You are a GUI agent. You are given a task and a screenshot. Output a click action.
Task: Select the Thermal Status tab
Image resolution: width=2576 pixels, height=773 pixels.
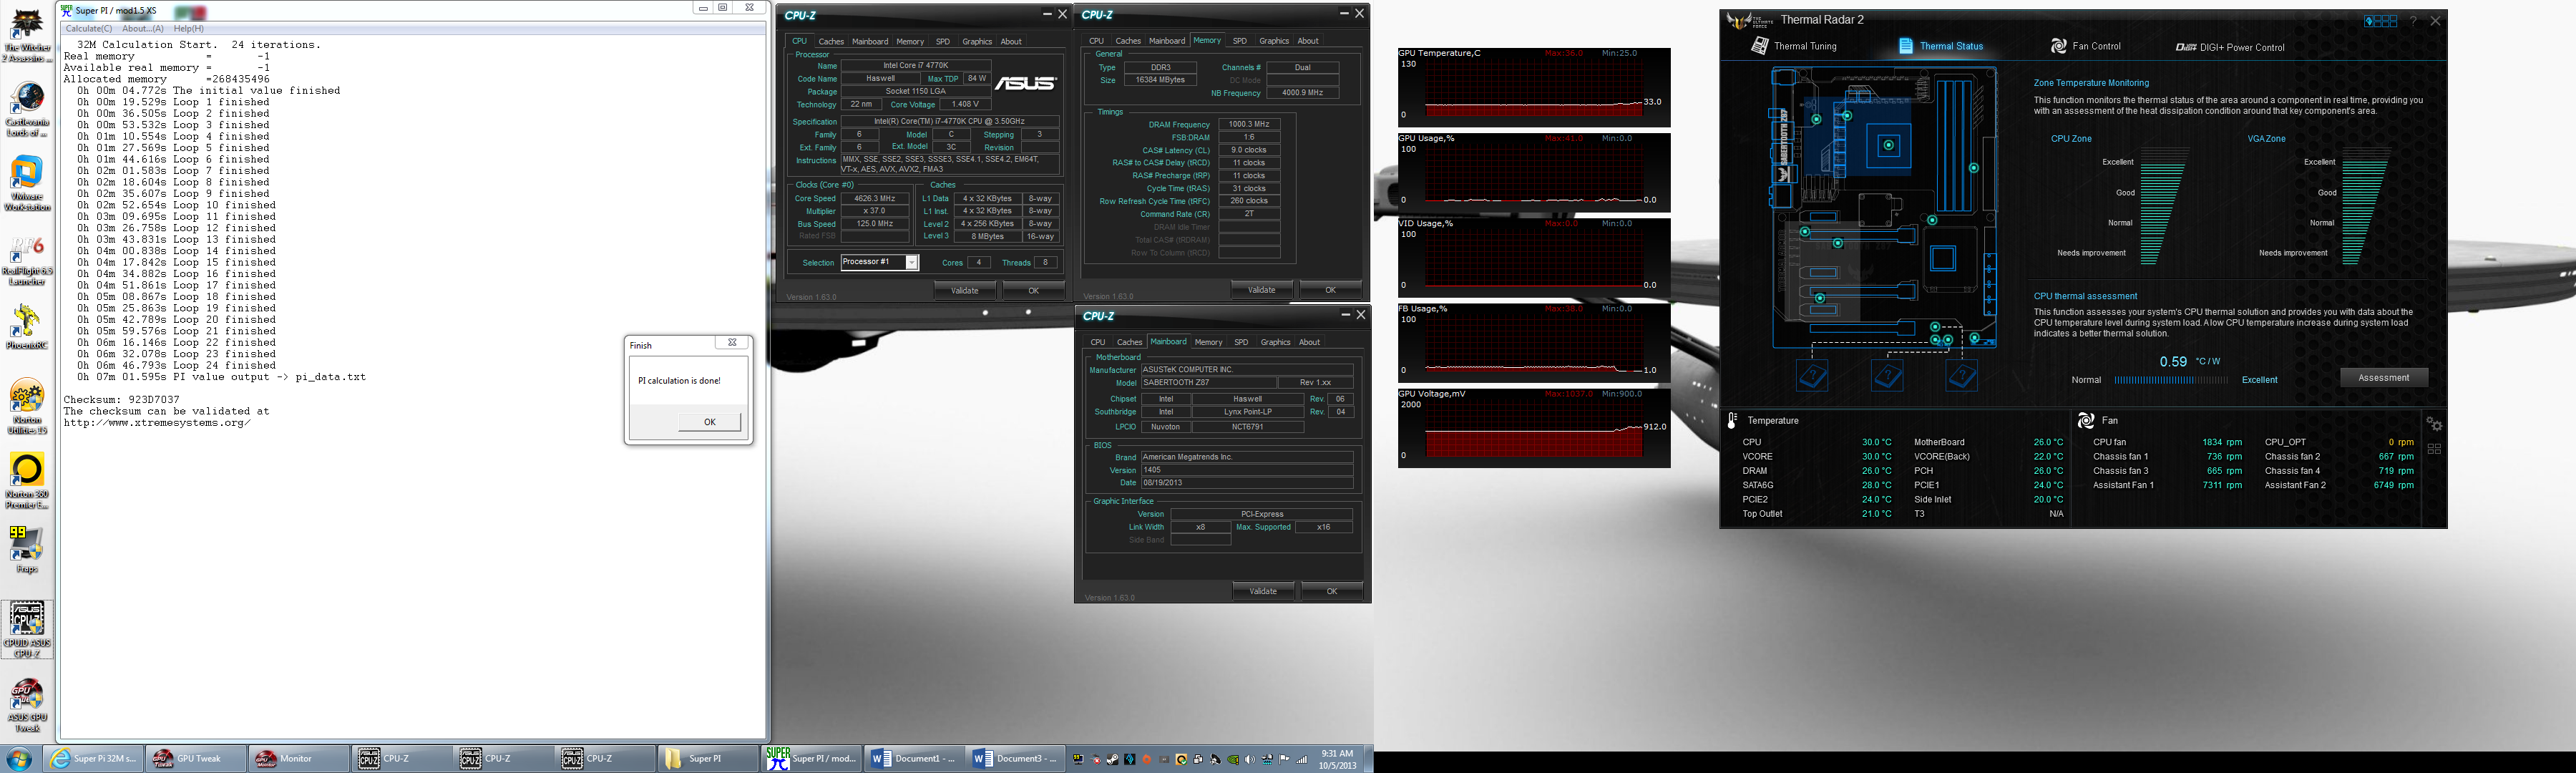coord(1941,46)
